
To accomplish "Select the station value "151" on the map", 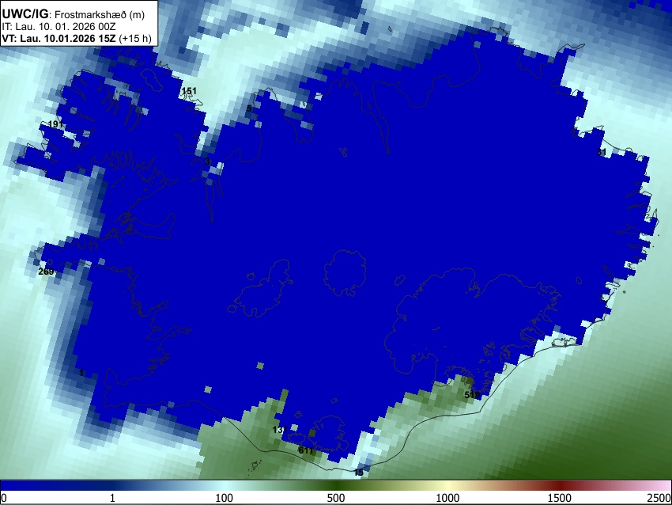I will coord(189,91).
